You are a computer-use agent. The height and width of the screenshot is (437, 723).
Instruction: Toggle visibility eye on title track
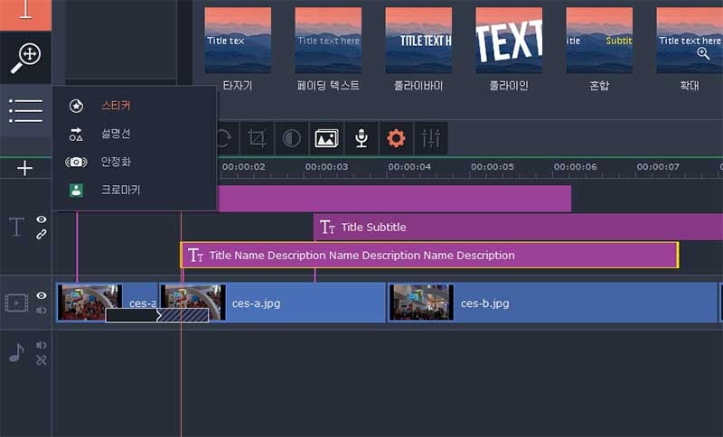[42, 219]
